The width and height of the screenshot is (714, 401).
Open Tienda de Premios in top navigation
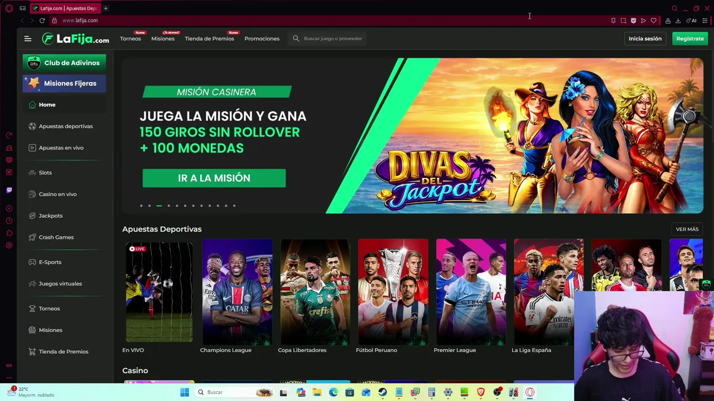209,38
